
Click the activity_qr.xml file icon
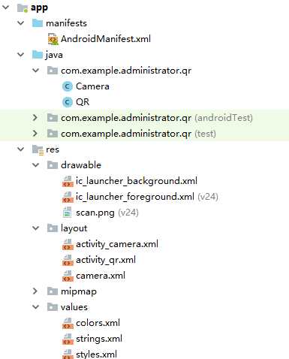(x=68, y=260)
